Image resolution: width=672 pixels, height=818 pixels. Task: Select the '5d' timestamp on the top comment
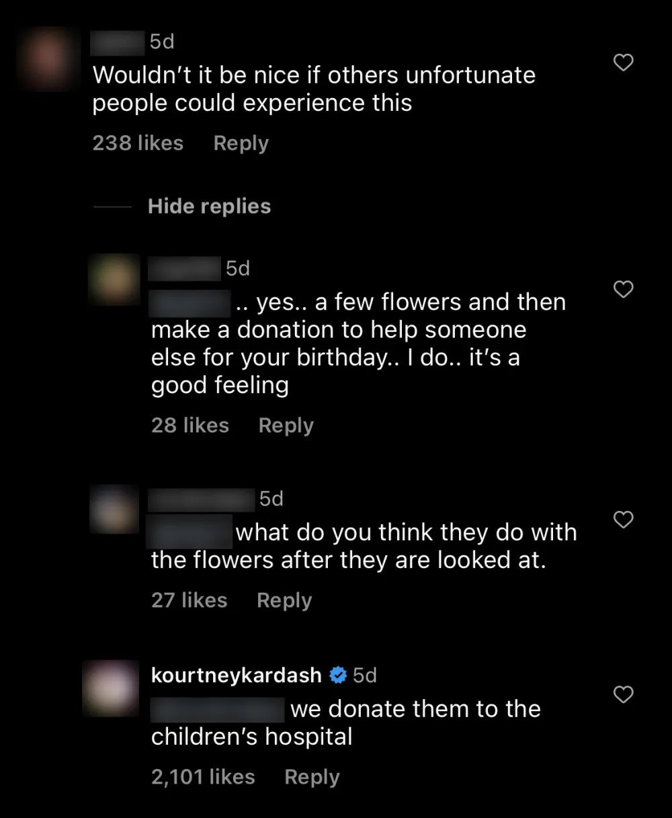tap(161, 42)
